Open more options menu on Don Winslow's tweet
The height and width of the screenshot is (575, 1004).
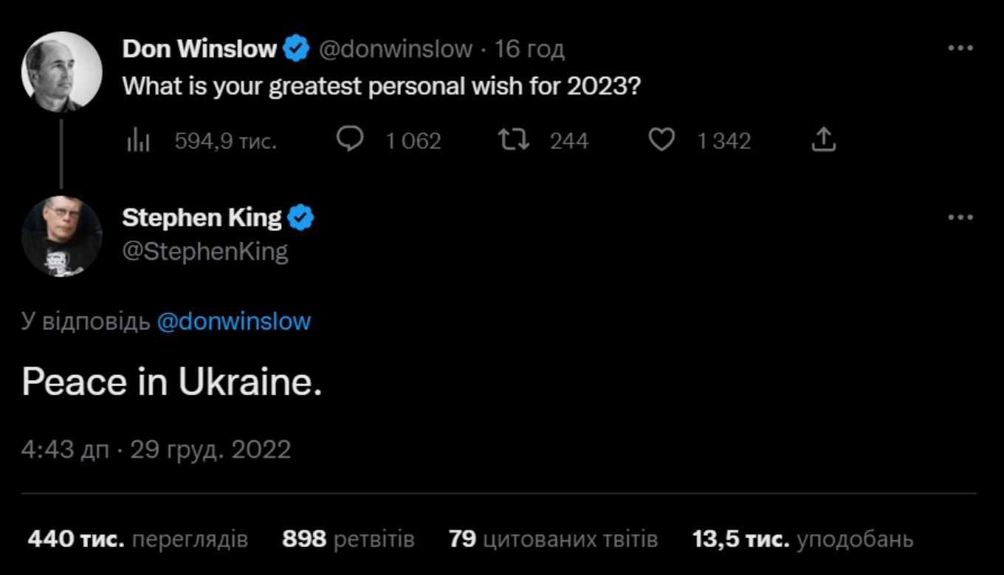pyautogui.click(x=960, y=49)
